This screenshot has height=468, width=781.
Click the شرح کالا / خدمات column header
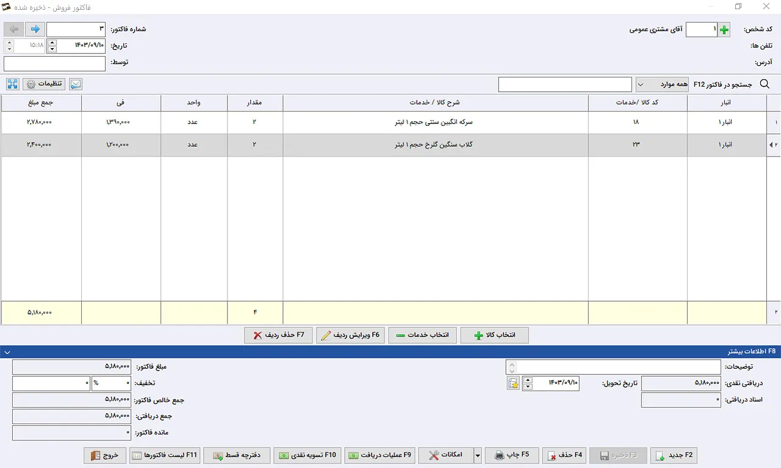436,103
